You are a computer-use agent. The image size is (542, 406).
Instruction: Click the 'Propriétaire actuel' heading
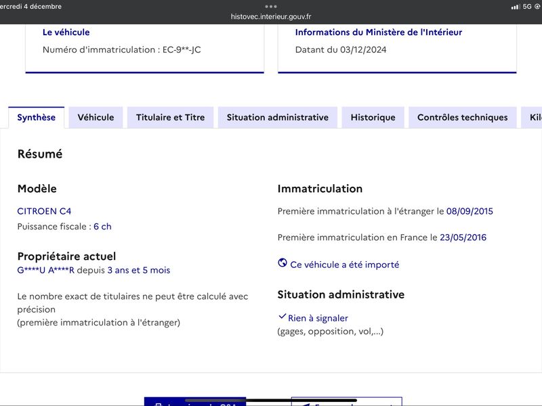[x=66, y=256]
